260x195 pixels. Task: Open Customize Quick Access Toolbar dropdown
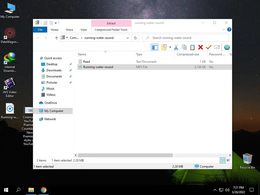pyautogui.click(x=56, y=23)
